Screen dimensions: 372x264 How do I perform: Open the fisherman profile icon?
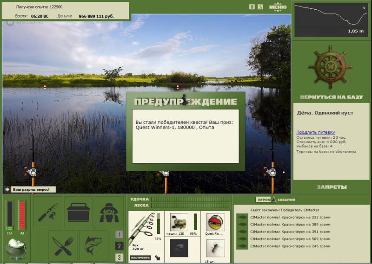point(109,212)
